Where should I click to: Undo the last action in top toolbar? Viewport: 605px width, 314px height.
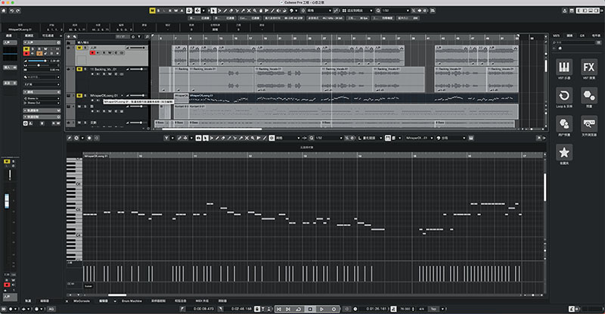point(11,11)
